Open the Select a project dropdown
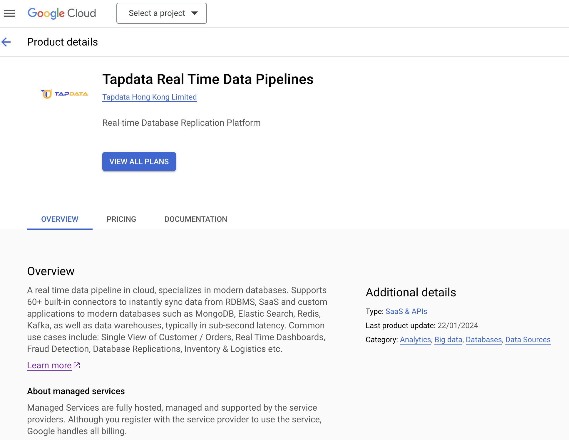Screen dimensions: 569x440 (162, 13)
